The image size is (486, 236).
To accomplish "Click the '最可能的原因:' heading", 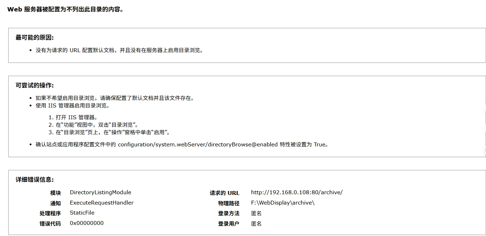I will [x=35, y=37].
